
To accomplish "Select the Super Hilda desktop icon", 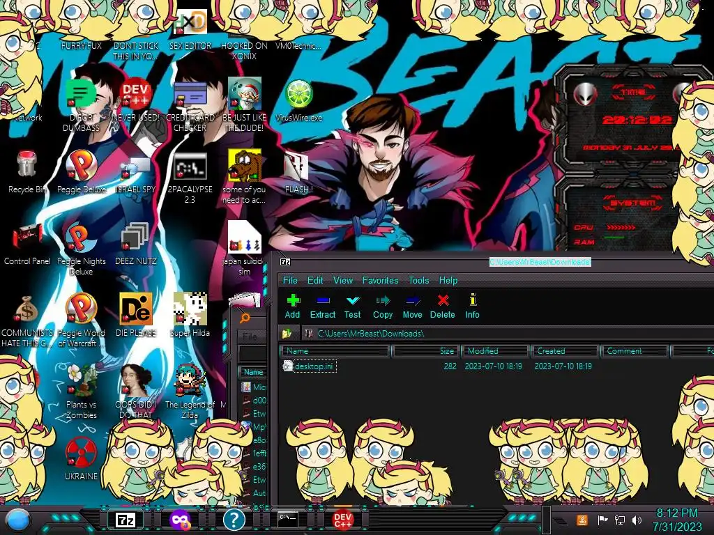I will [x=190, y=315].
